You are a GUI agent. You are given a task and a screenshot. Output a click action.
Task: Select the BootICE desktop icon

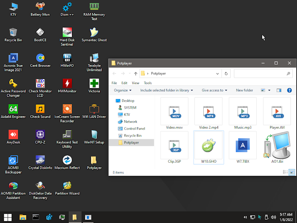pos(40,35)
